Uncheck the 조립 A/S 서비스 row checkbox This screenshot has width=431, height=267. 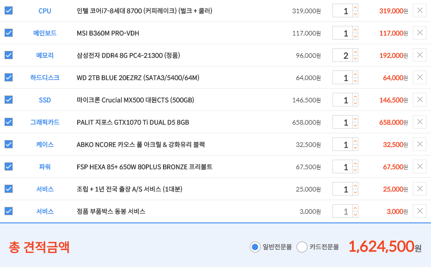9,189
